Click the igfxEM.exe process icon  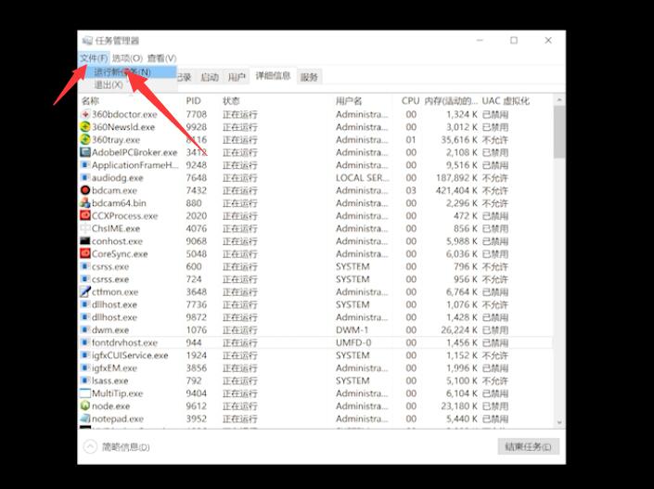click(x=85, y=368)
